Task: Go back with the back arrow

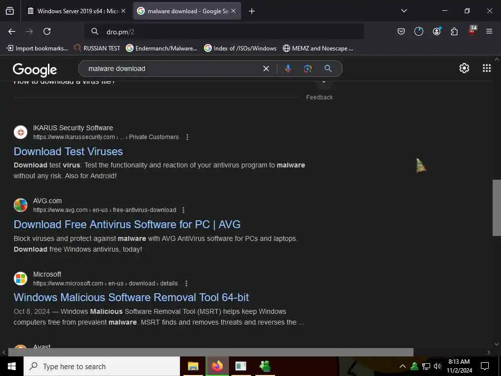Action: click(12, 31)
